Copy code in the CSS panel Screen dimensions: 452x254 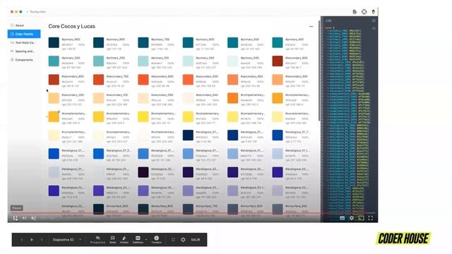(374, 28)
